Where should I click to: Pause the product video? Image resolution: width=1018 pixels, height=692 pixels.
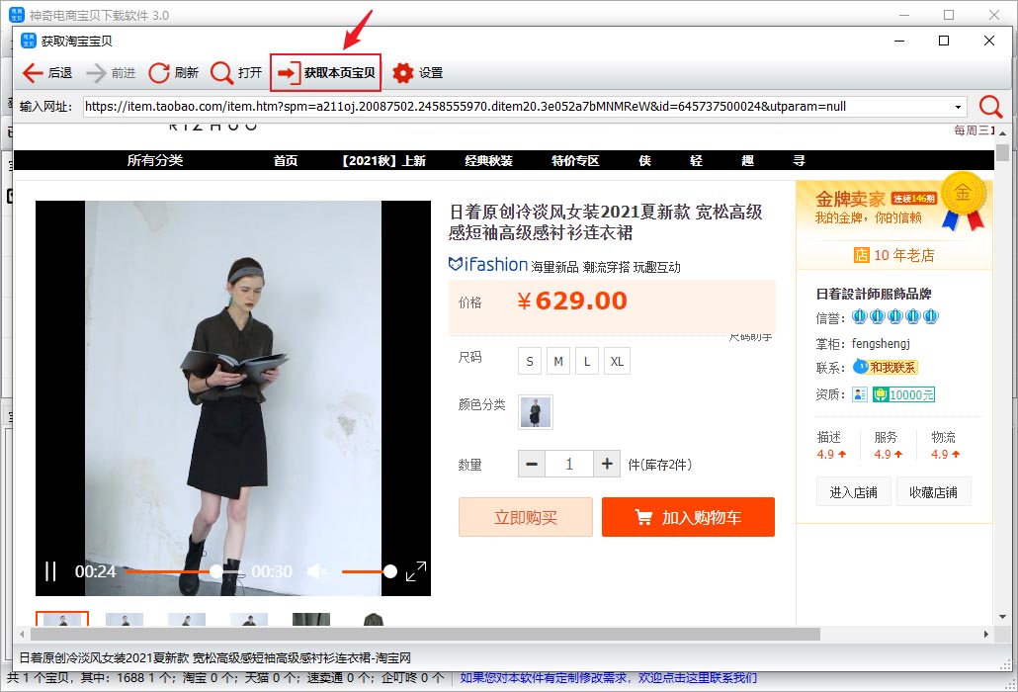click(50, 571)
